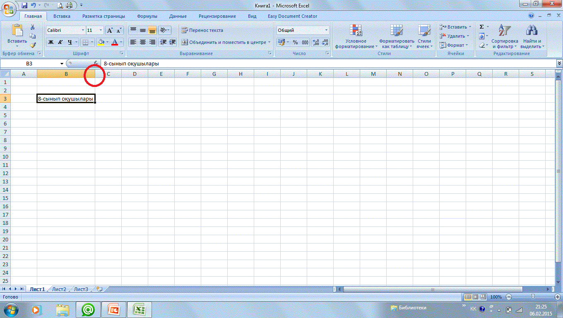Decrease the font size

(119, 30)
